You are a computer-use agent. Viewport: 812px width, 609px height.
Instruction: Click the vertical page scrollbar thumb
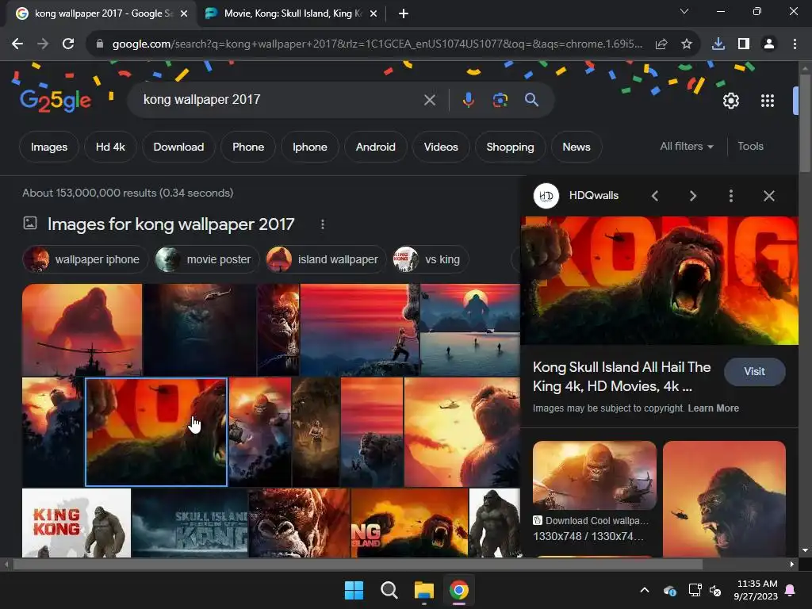tap(805, 123)
